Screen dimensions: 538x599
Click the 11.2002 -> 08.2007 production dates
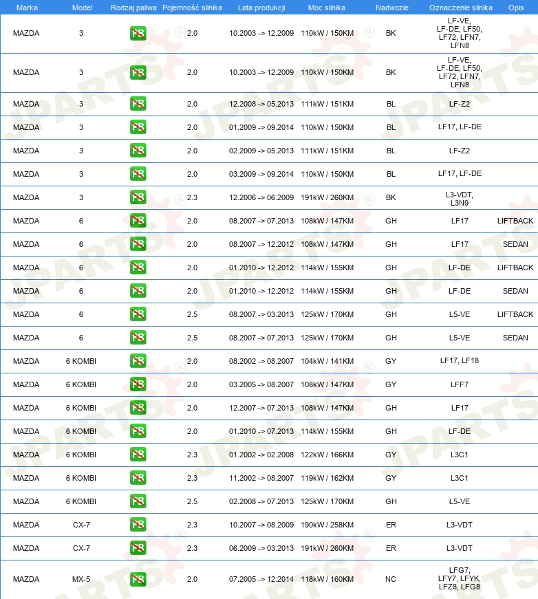point(261,478)
